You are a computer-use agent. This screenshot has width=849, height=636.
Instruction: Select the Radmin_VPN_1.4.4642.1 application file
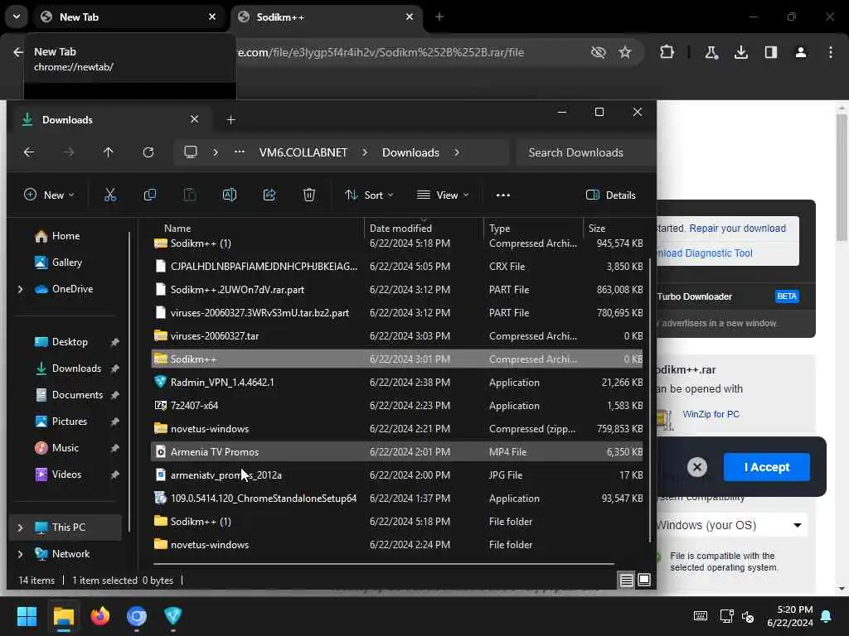(397, 383)
